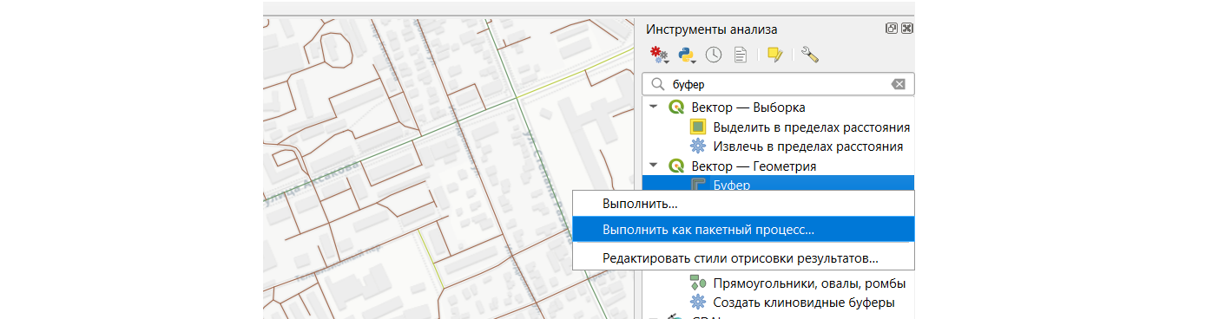Toggle edit features in-place icon

[x=774, y=55]
